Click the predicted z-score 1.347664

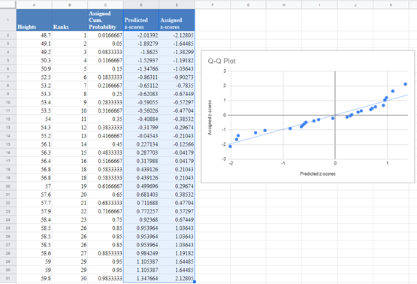(141, 278)
